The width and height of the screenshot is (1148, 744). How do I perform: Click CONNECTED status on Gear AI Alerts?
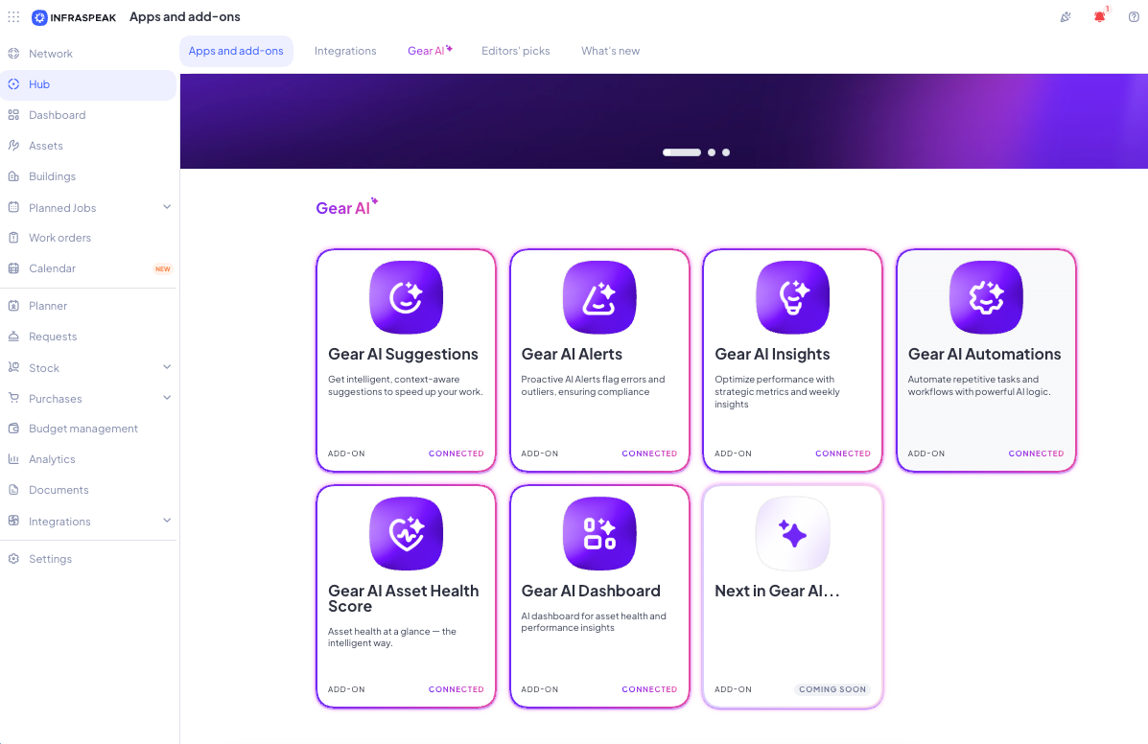pos(649,453)
